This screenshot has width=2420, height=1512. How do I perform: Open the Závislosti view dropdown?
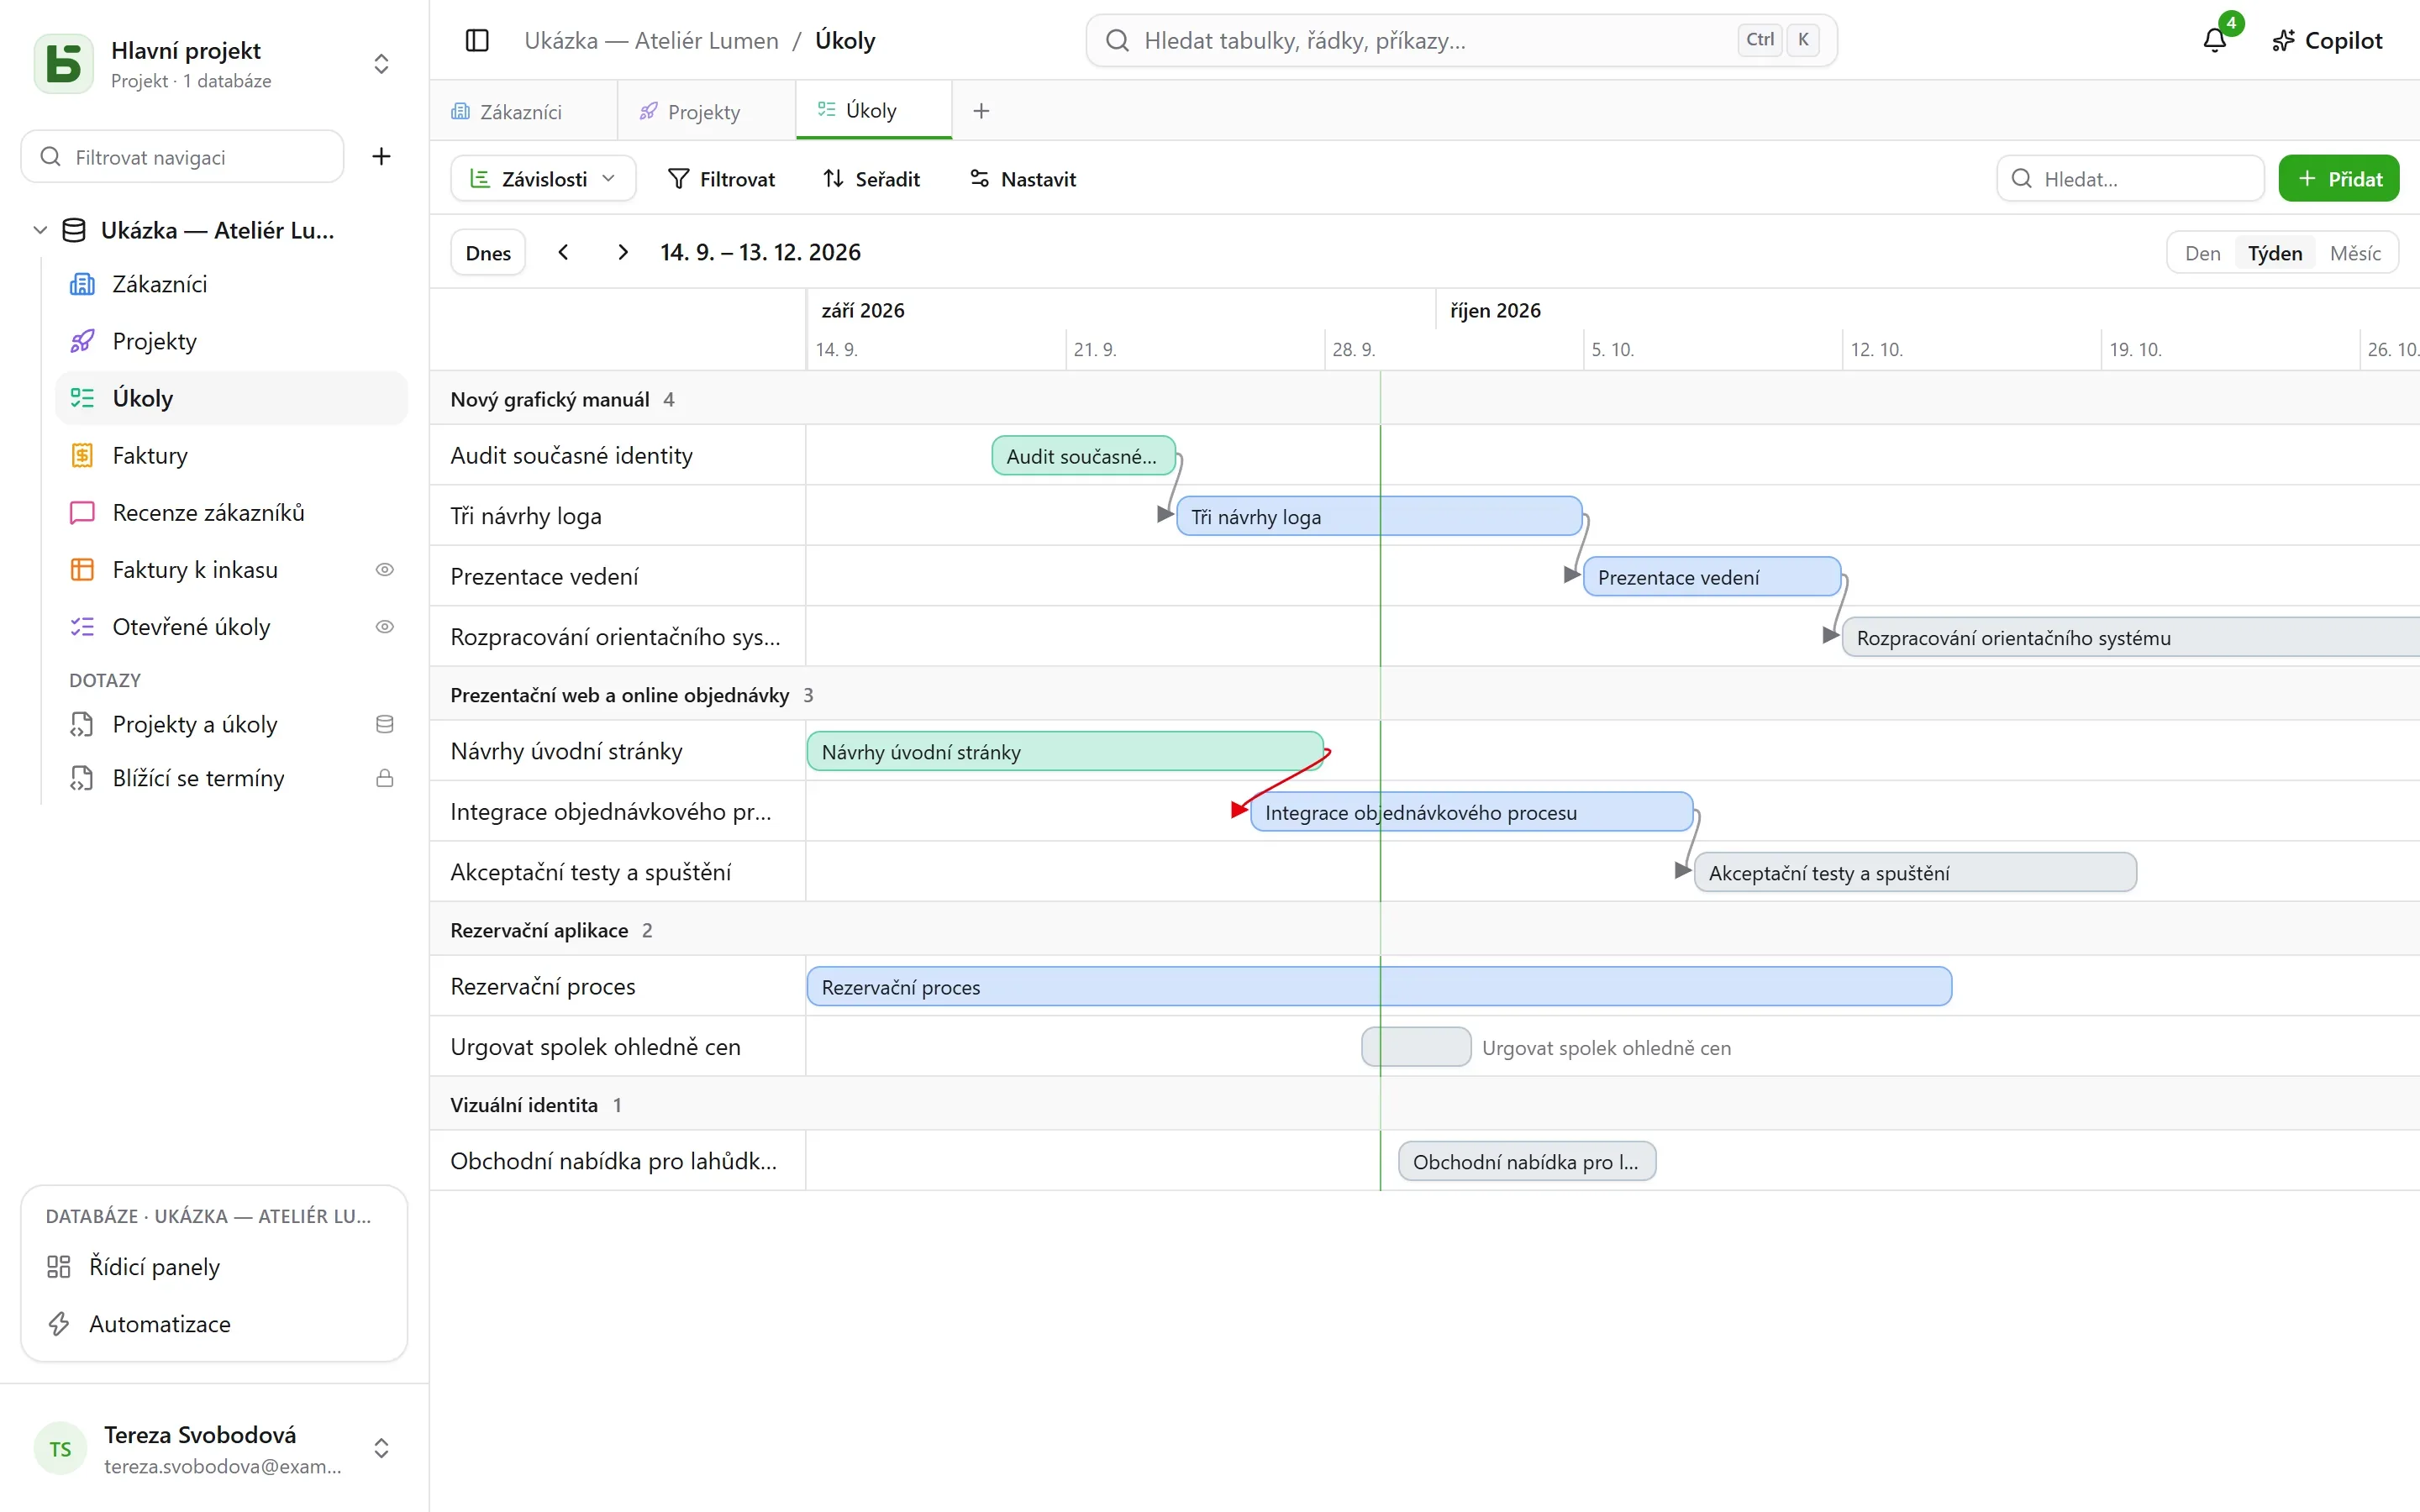543,179
